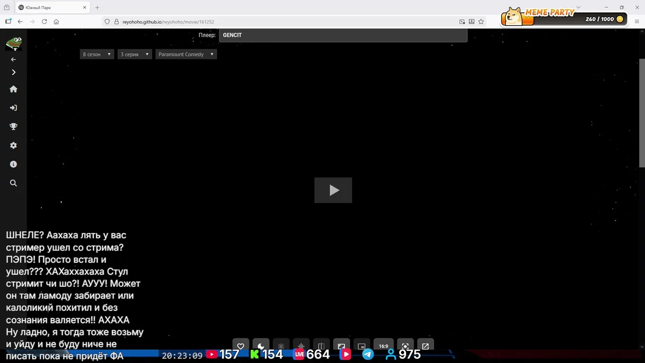The width and height of the screenshot is (645, 363).
Task: Go back with the browser back arrow
Action: point(20,22)
